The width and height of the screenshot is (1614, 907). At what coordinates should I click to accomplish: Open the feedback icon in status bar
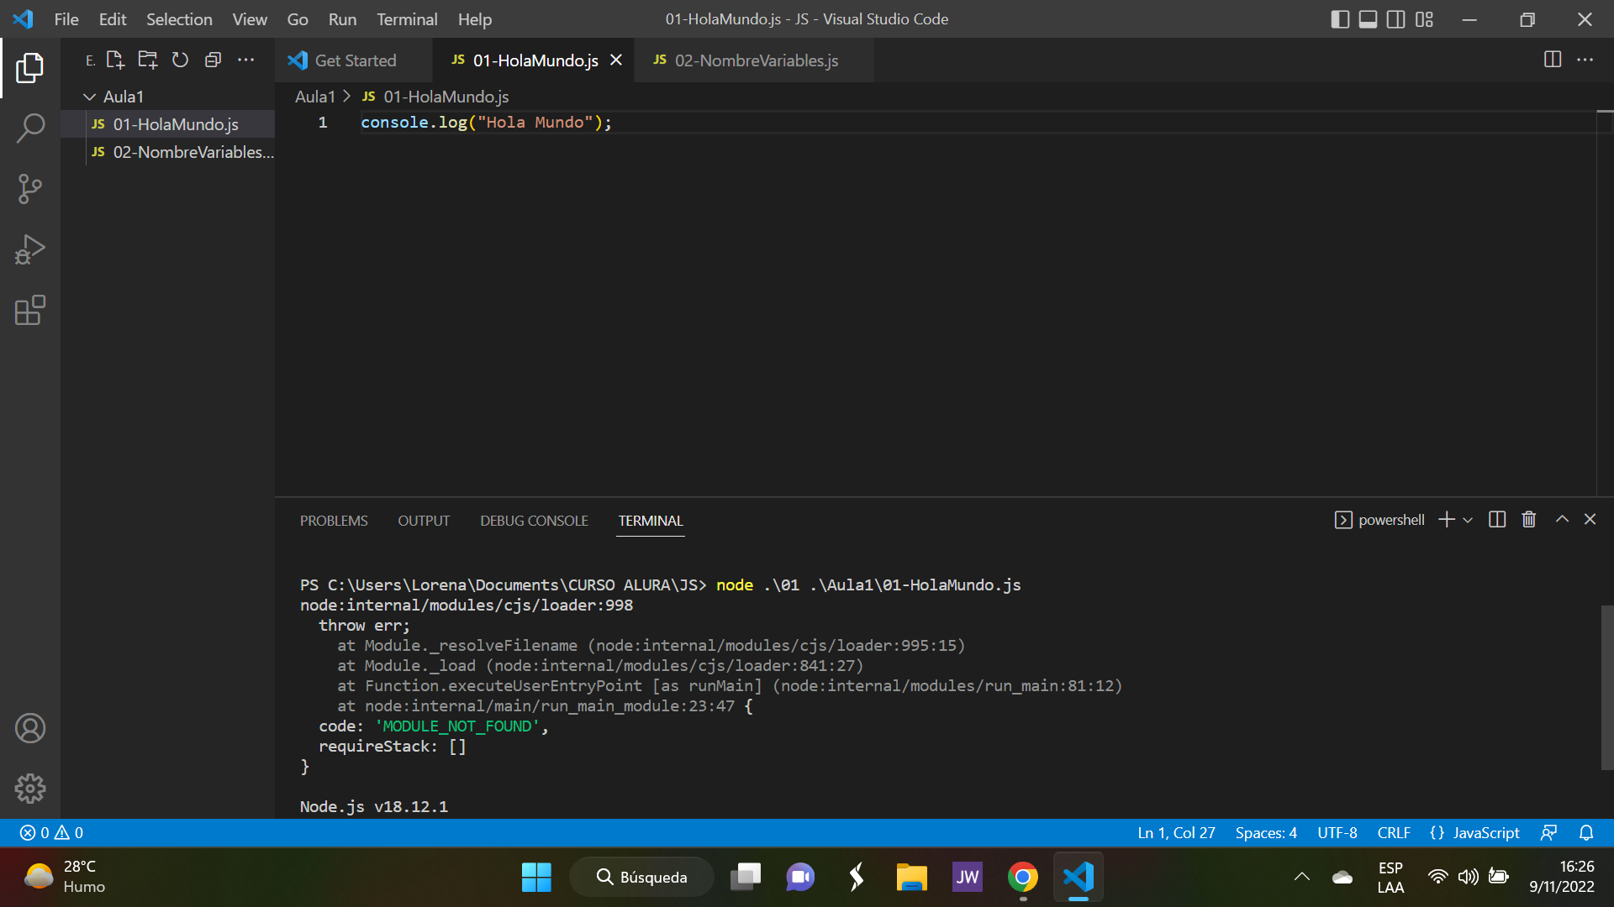click(x=1548, y=833)
